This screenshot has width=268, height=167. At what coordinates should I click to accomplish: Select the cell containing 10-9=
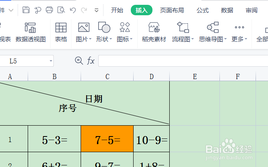click(x=151, y=139)
